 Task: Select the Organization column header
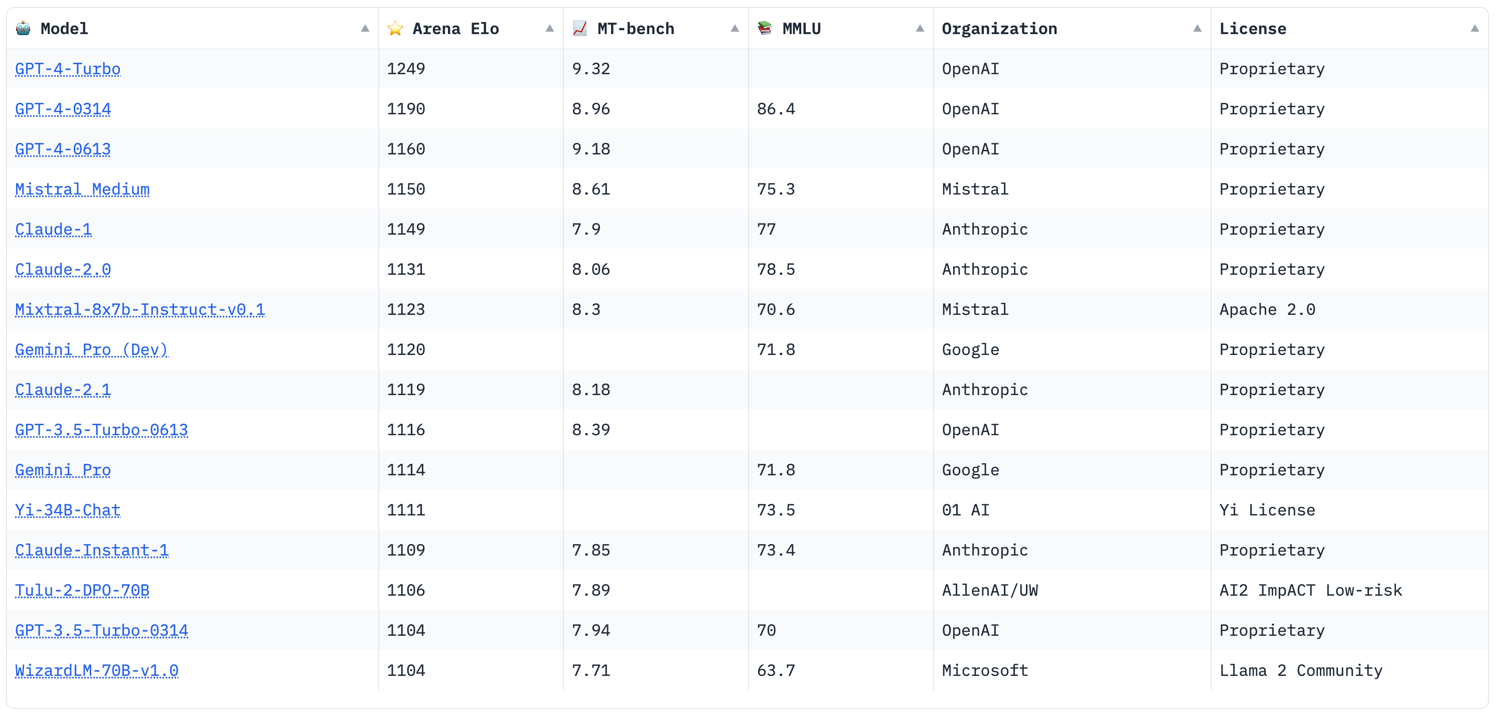999,28
